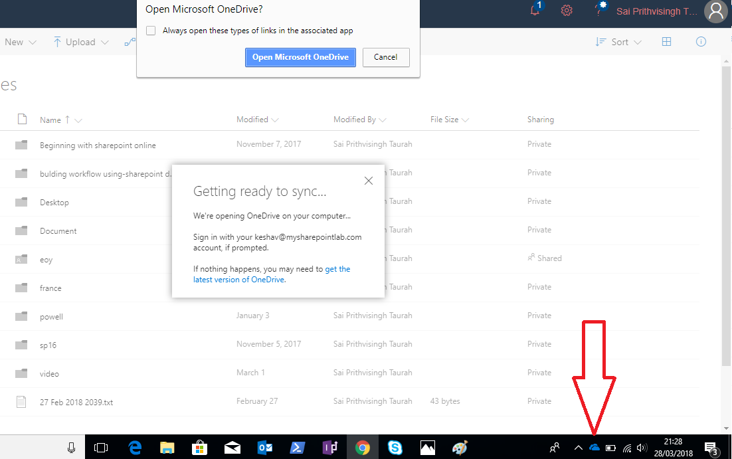This screenshot has width=732, height=459.
Task: Open the file 27 Feb 2018 2039.txt
Action: [x=76, y=402]
